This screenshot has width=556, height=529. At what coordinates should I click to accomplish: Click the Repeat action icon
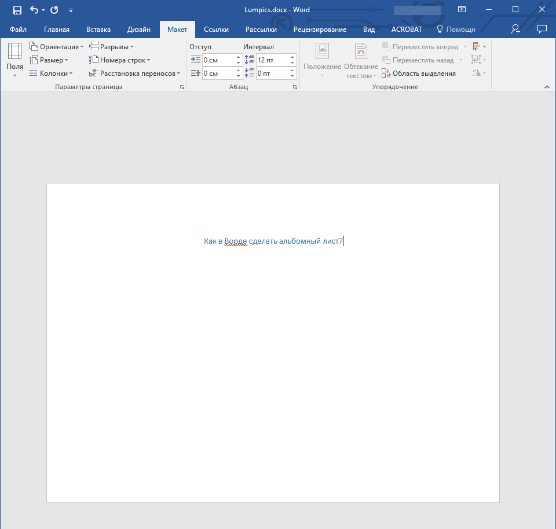(x=54, y=10)
